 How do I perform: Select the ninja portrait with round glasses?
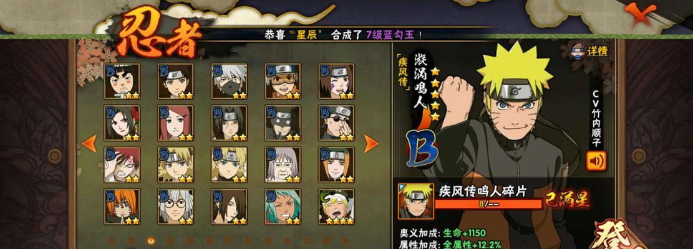(175, 207)
